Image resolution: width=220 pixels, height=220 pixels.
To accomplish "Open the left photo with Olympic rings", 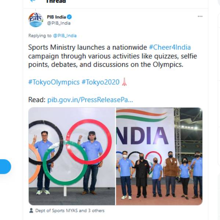I will coord(72,156).
